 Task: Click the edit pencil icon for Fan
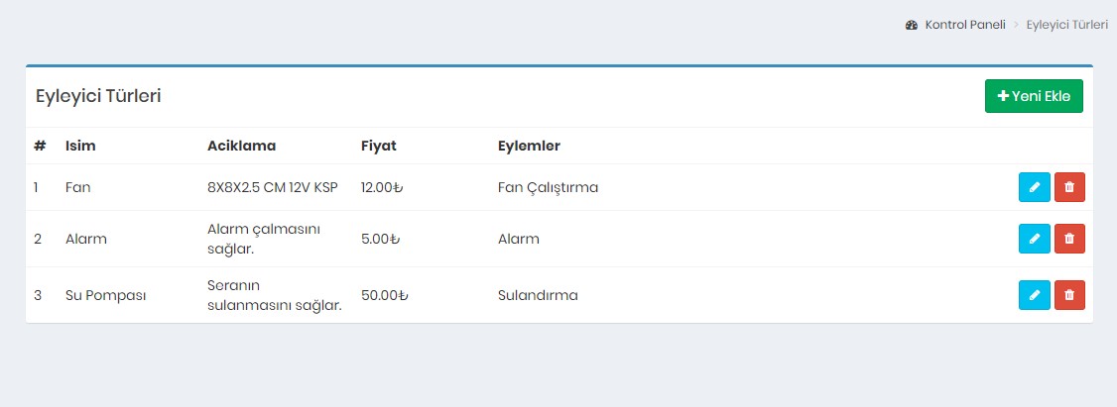(x=1034, y=187)
